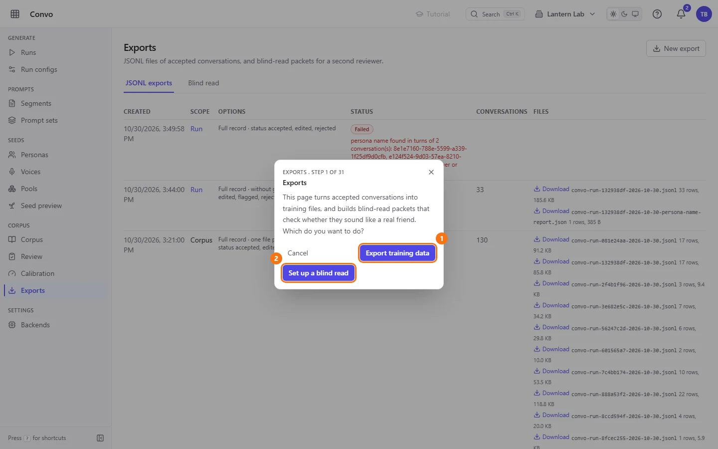Open the notifications bell
This screenshot has height=449, width=718.
pyautogui.click(x=681, y=14)
